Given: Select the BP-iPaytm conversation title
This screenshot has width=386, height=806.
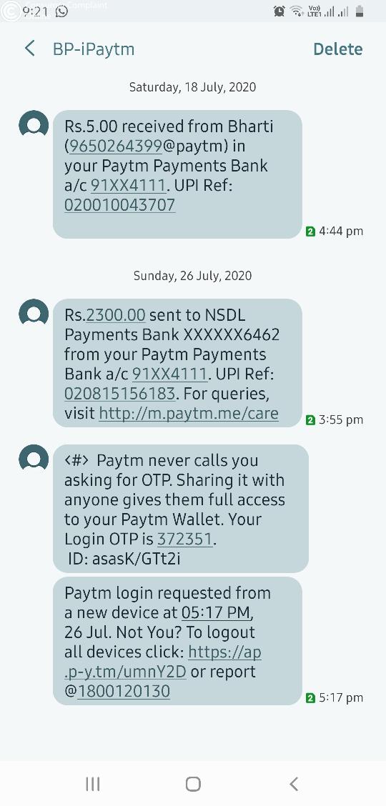Looking at the screenshot, I should tap(94, 49).
